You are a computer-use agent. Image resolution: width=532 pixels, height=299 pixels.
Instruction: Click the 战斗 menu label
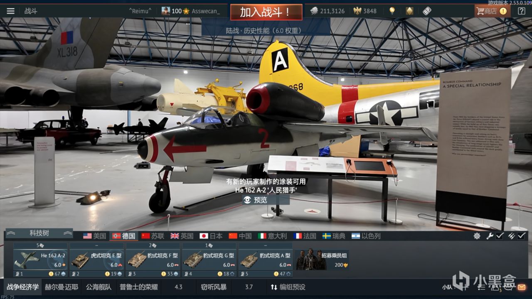tap(31, 11)
